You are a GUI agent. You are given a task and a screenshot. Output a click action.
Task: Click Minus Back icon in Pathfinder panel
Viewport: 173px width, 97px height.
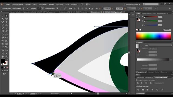coord(162,89)
